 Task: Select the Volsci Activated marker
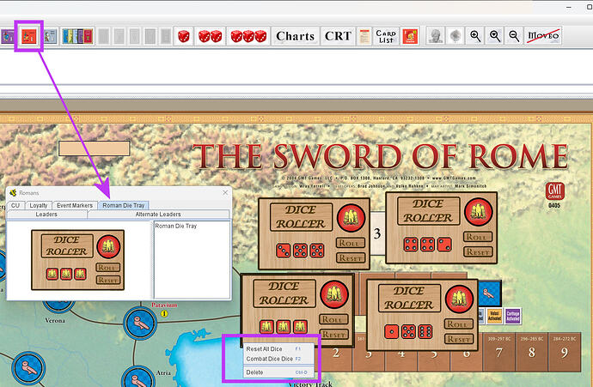coord(494,317)
